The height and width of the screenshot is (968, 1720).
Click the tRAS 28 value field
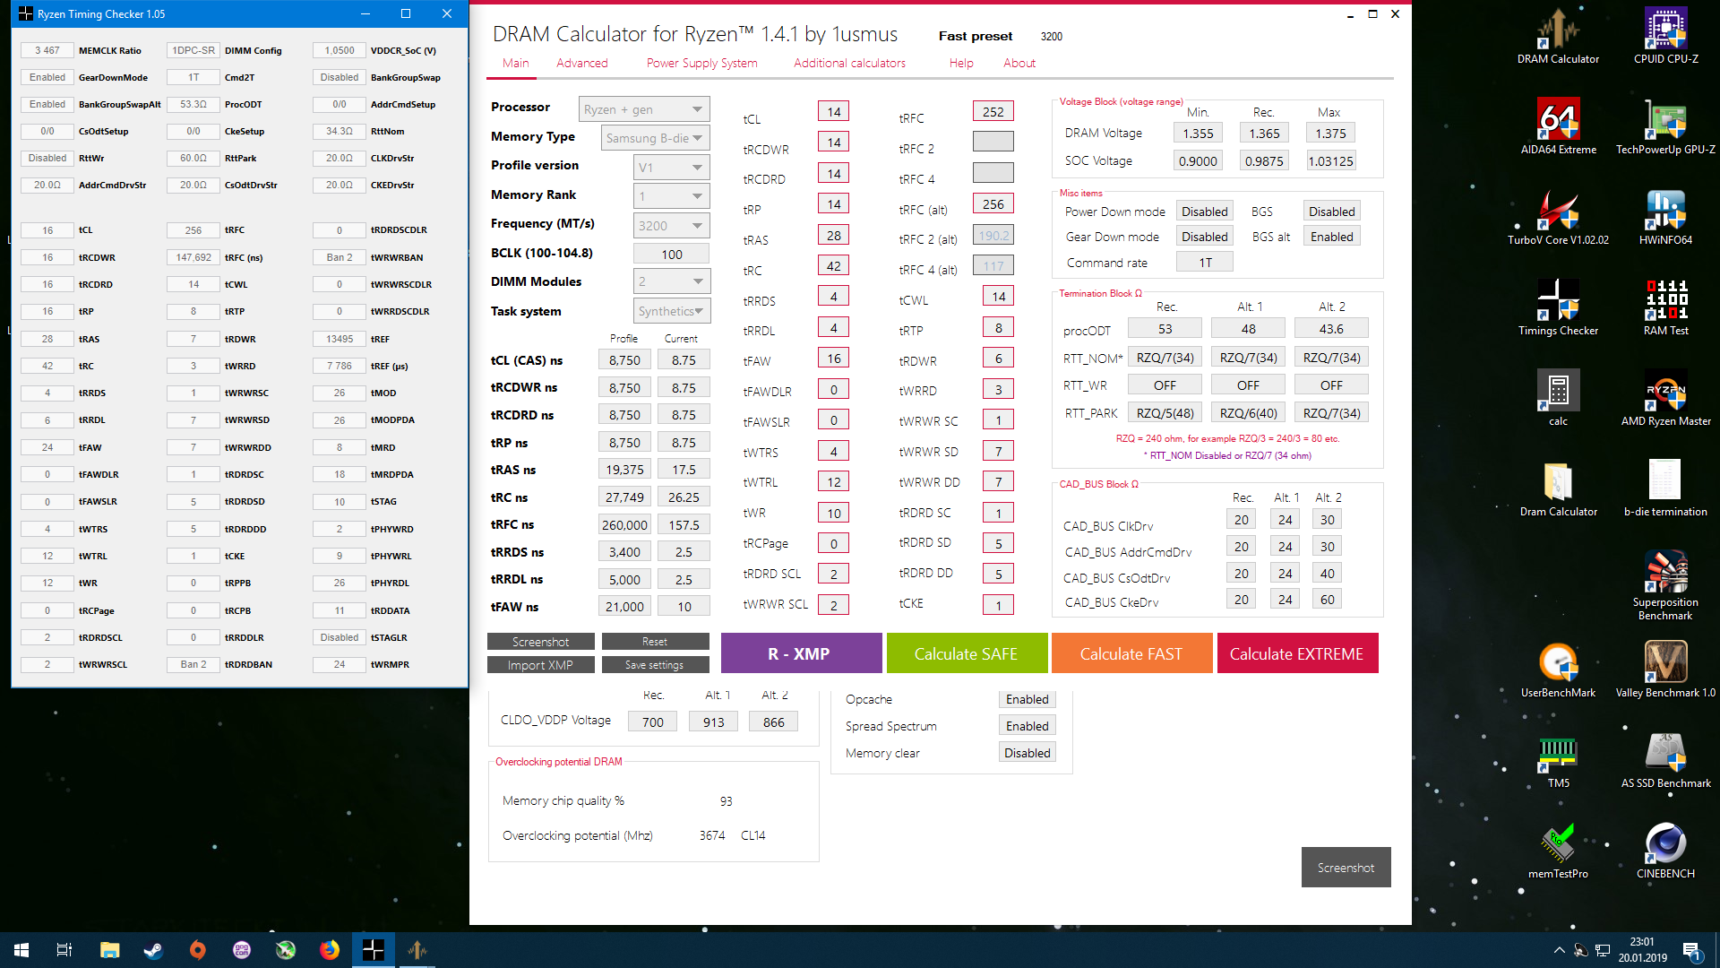click(833, 236)
